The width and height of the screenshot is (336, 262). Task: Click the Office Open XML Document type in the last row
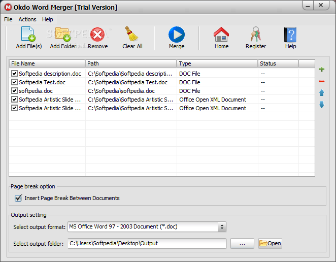tap(213, 108)
